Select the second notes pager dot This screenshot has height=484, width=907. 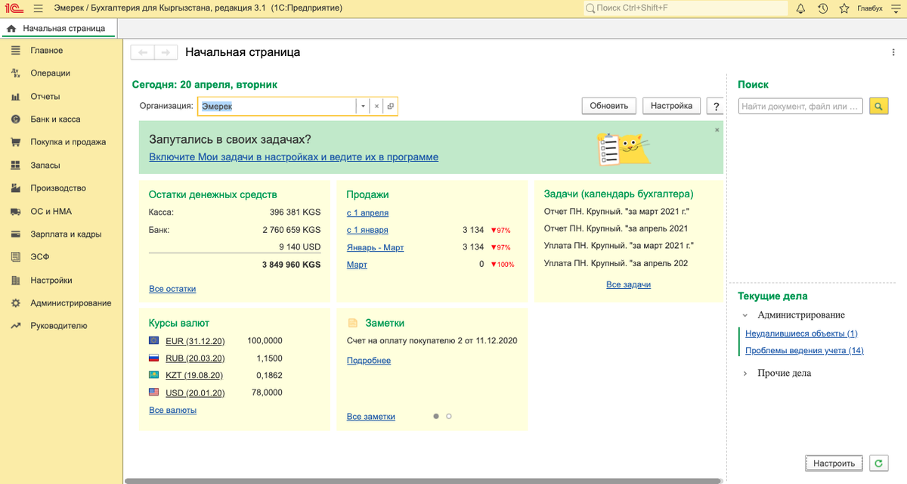449,416
